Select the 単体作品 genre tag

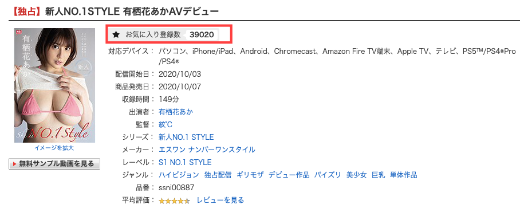click(x=403, y=175)
